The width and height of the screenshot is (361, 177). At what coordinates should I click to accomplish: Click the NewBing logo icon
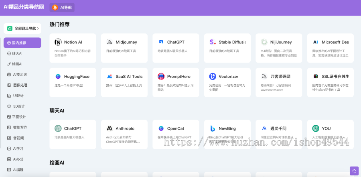tap(213, 128)
